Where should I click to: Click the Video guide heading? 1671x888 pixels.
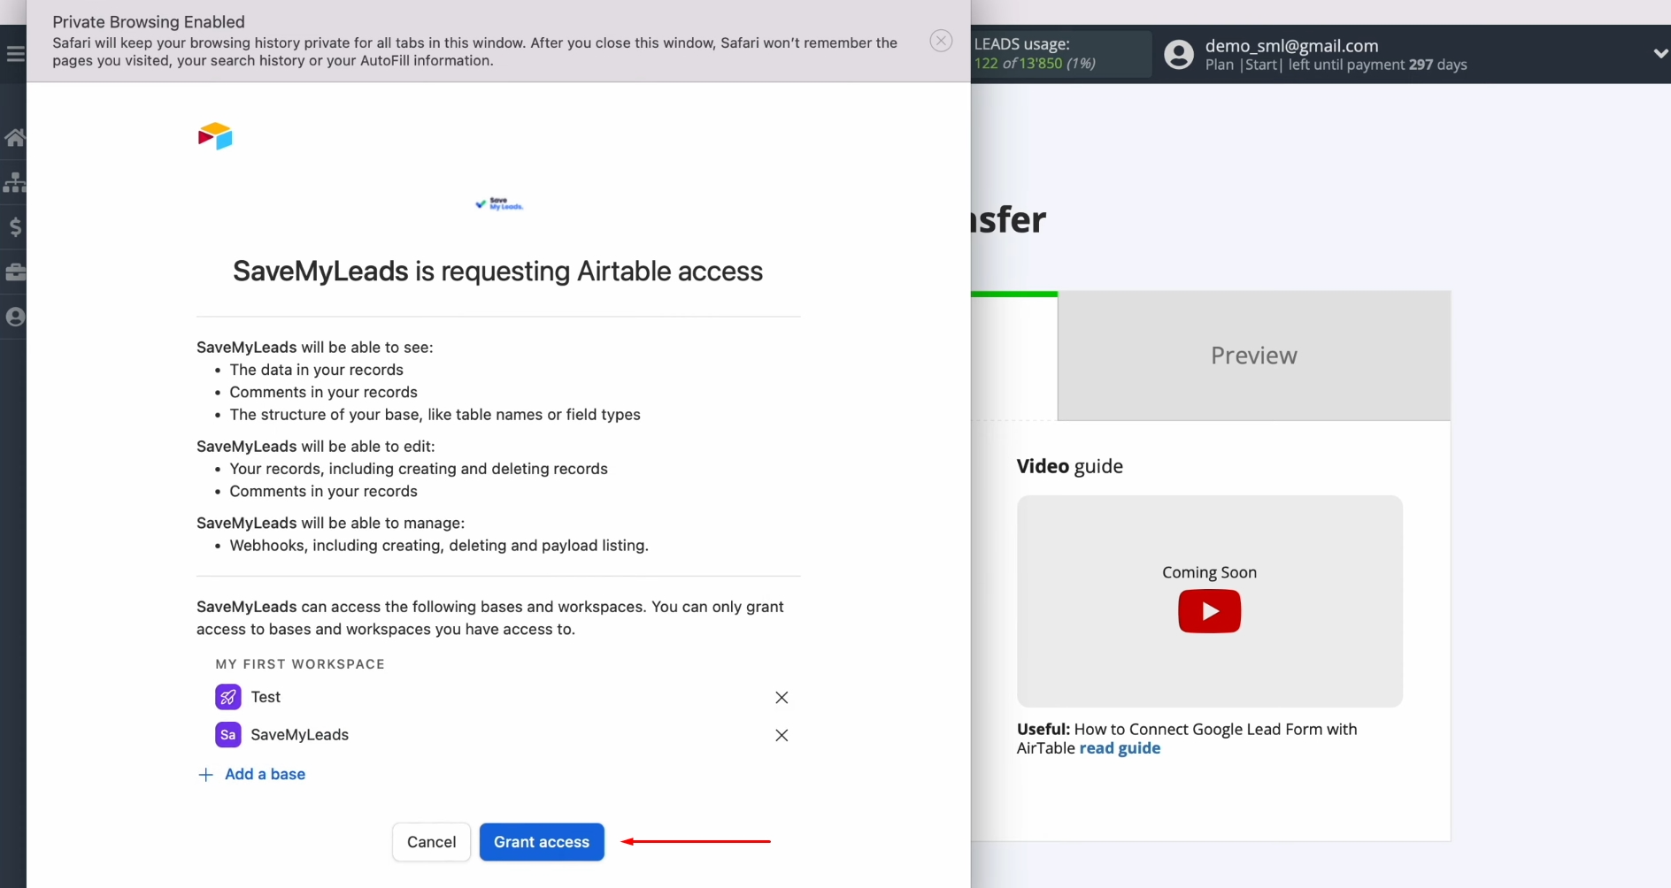(x=1069, y=466)
